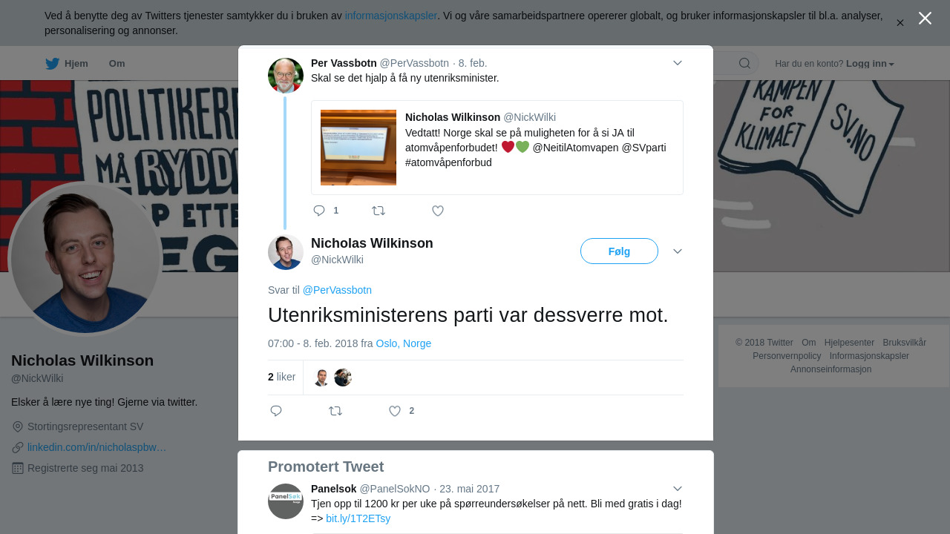Retweet Per Vassbotn's tweet
Image resolution: width=950 pixels, height=534 pixels.
[x=379, y=211]
